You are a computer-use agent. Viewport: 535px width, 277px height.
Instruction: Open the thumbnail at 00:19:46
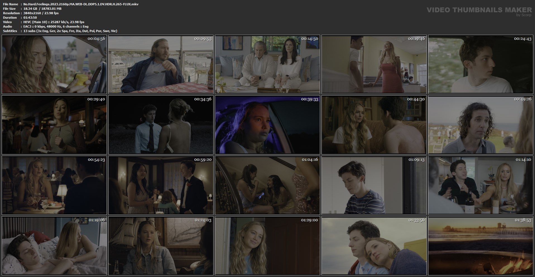coord(374,64)
